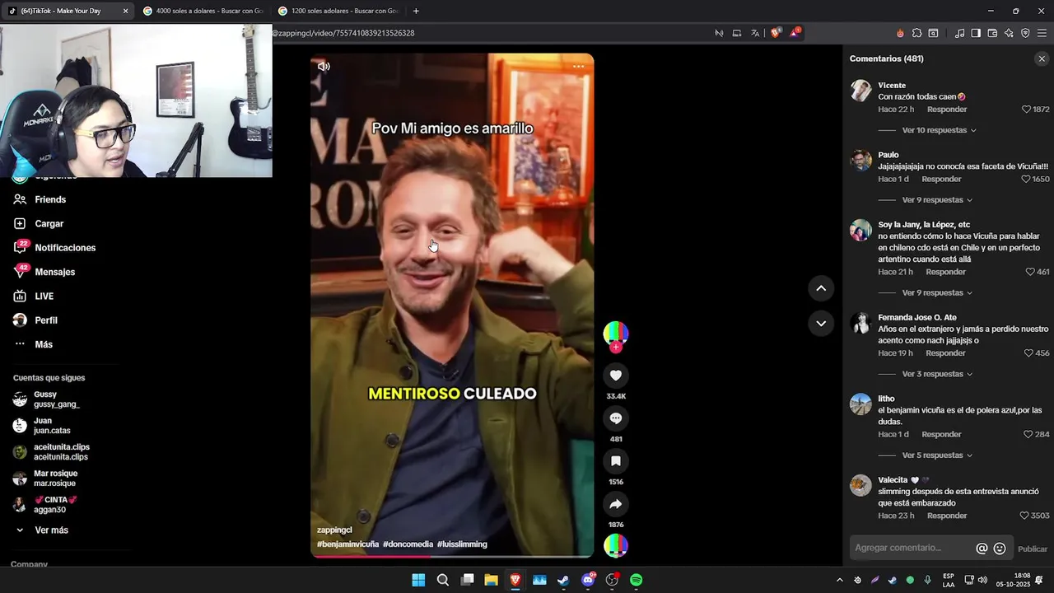Switch to 4000 soles a dolares tab
This screenshot has height=593, width=1054.
pos(202,11)
